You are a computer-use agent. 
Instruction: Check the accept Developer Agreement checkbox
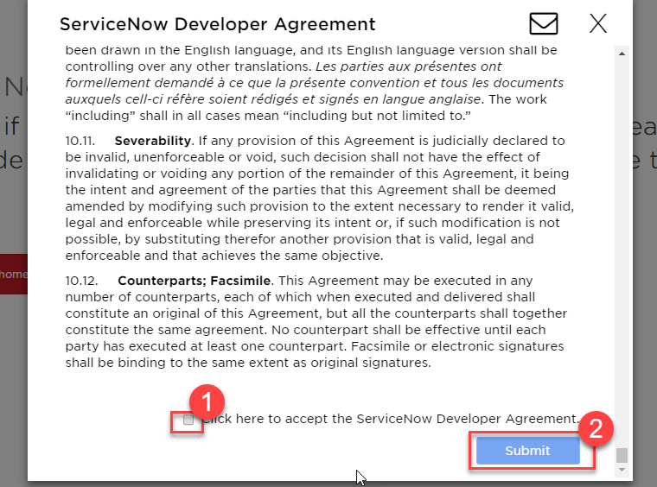[188, 420]
